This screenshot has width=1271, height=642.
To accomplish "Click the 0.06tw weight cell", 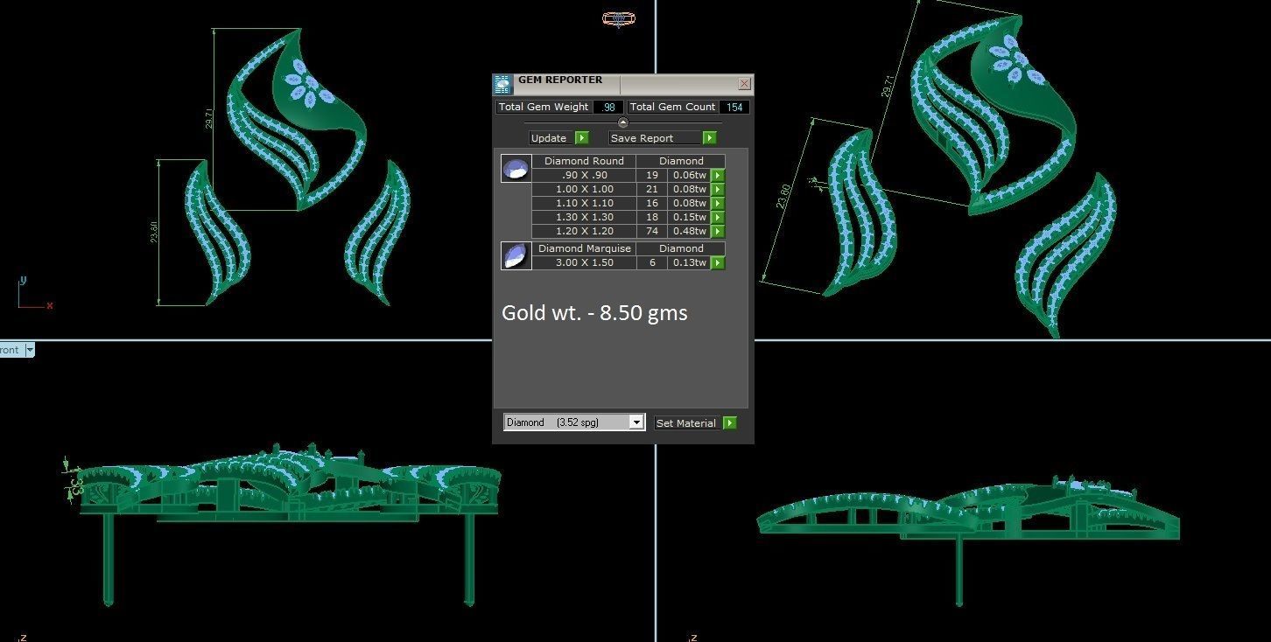I will [x=689, y=175].
